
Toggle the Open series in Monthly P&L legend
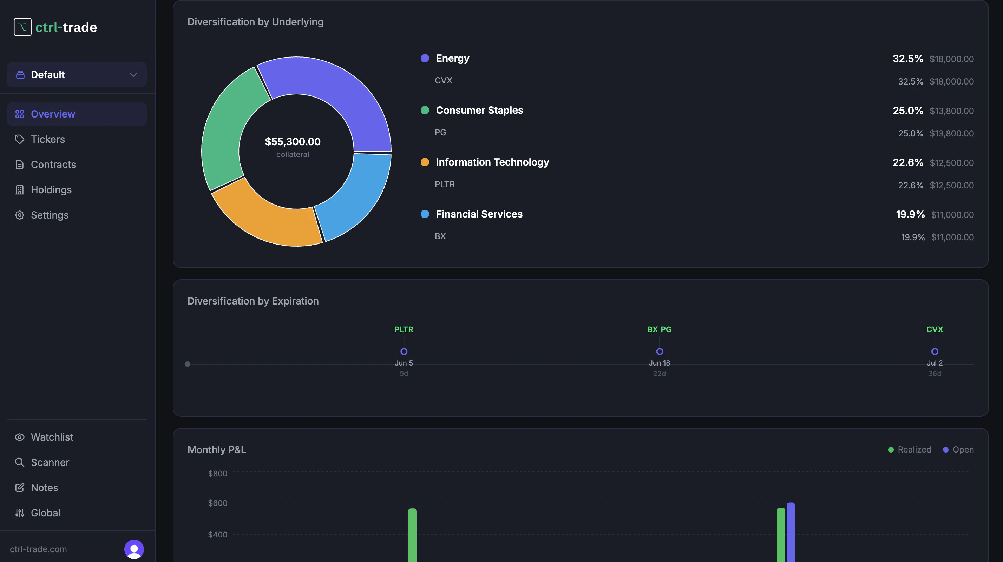(x=958, y=450)
